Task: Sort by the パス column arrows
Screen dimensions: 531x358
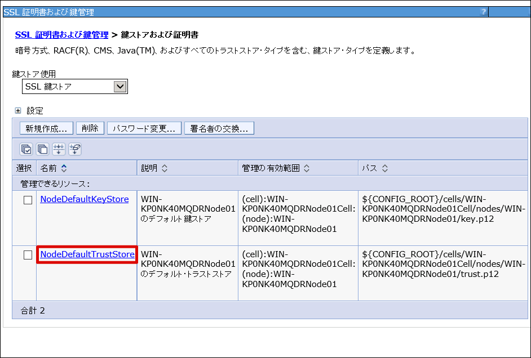Action: tap(384, 168)
